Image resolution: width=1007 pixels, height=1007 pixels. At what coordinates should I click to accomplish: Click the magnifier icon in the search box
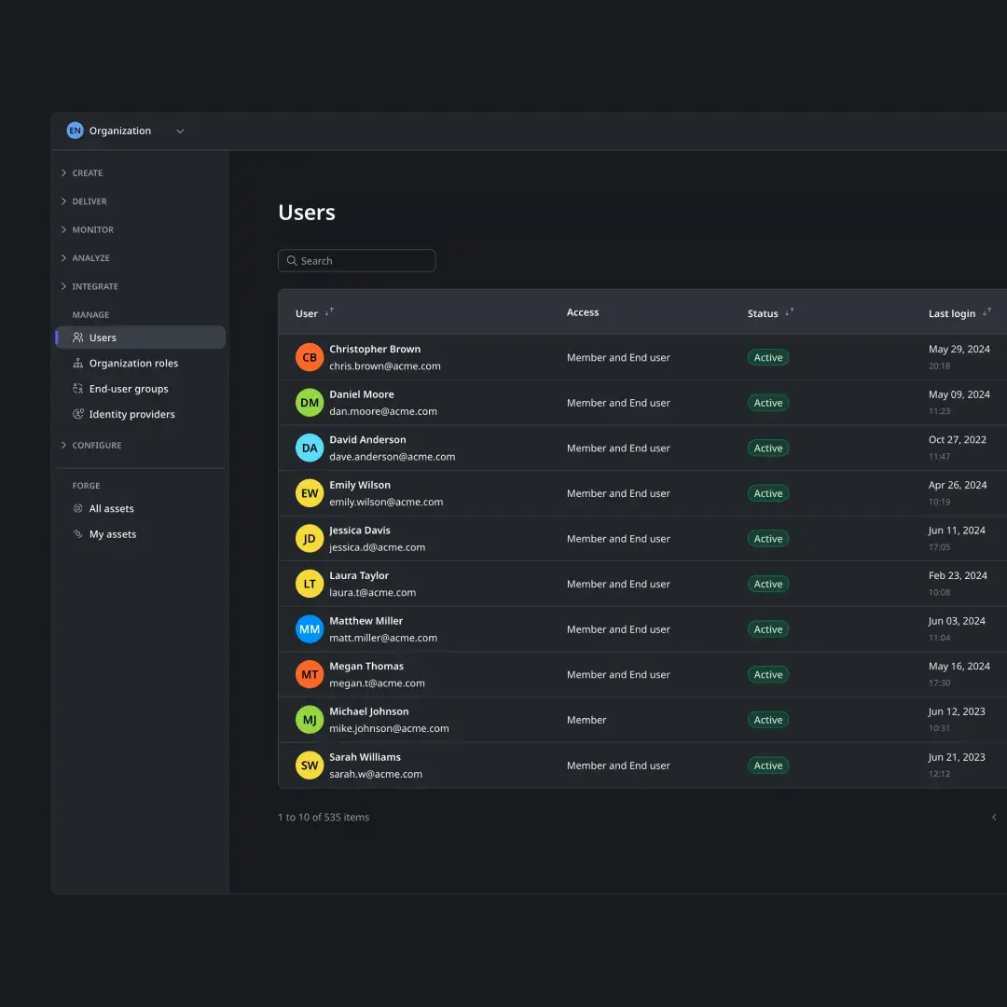[291, 260]
